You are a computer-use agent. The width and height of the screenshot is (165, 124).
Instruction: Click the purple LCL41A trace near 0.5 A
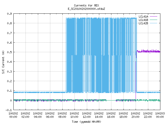coord(148,51)
